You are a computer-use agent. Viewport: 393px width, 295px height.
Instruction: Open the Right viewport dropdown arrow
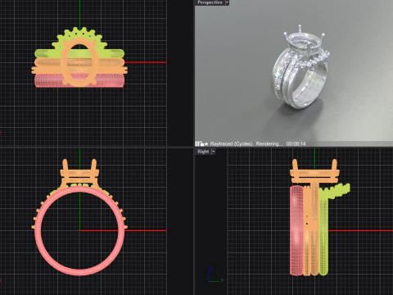214,152
